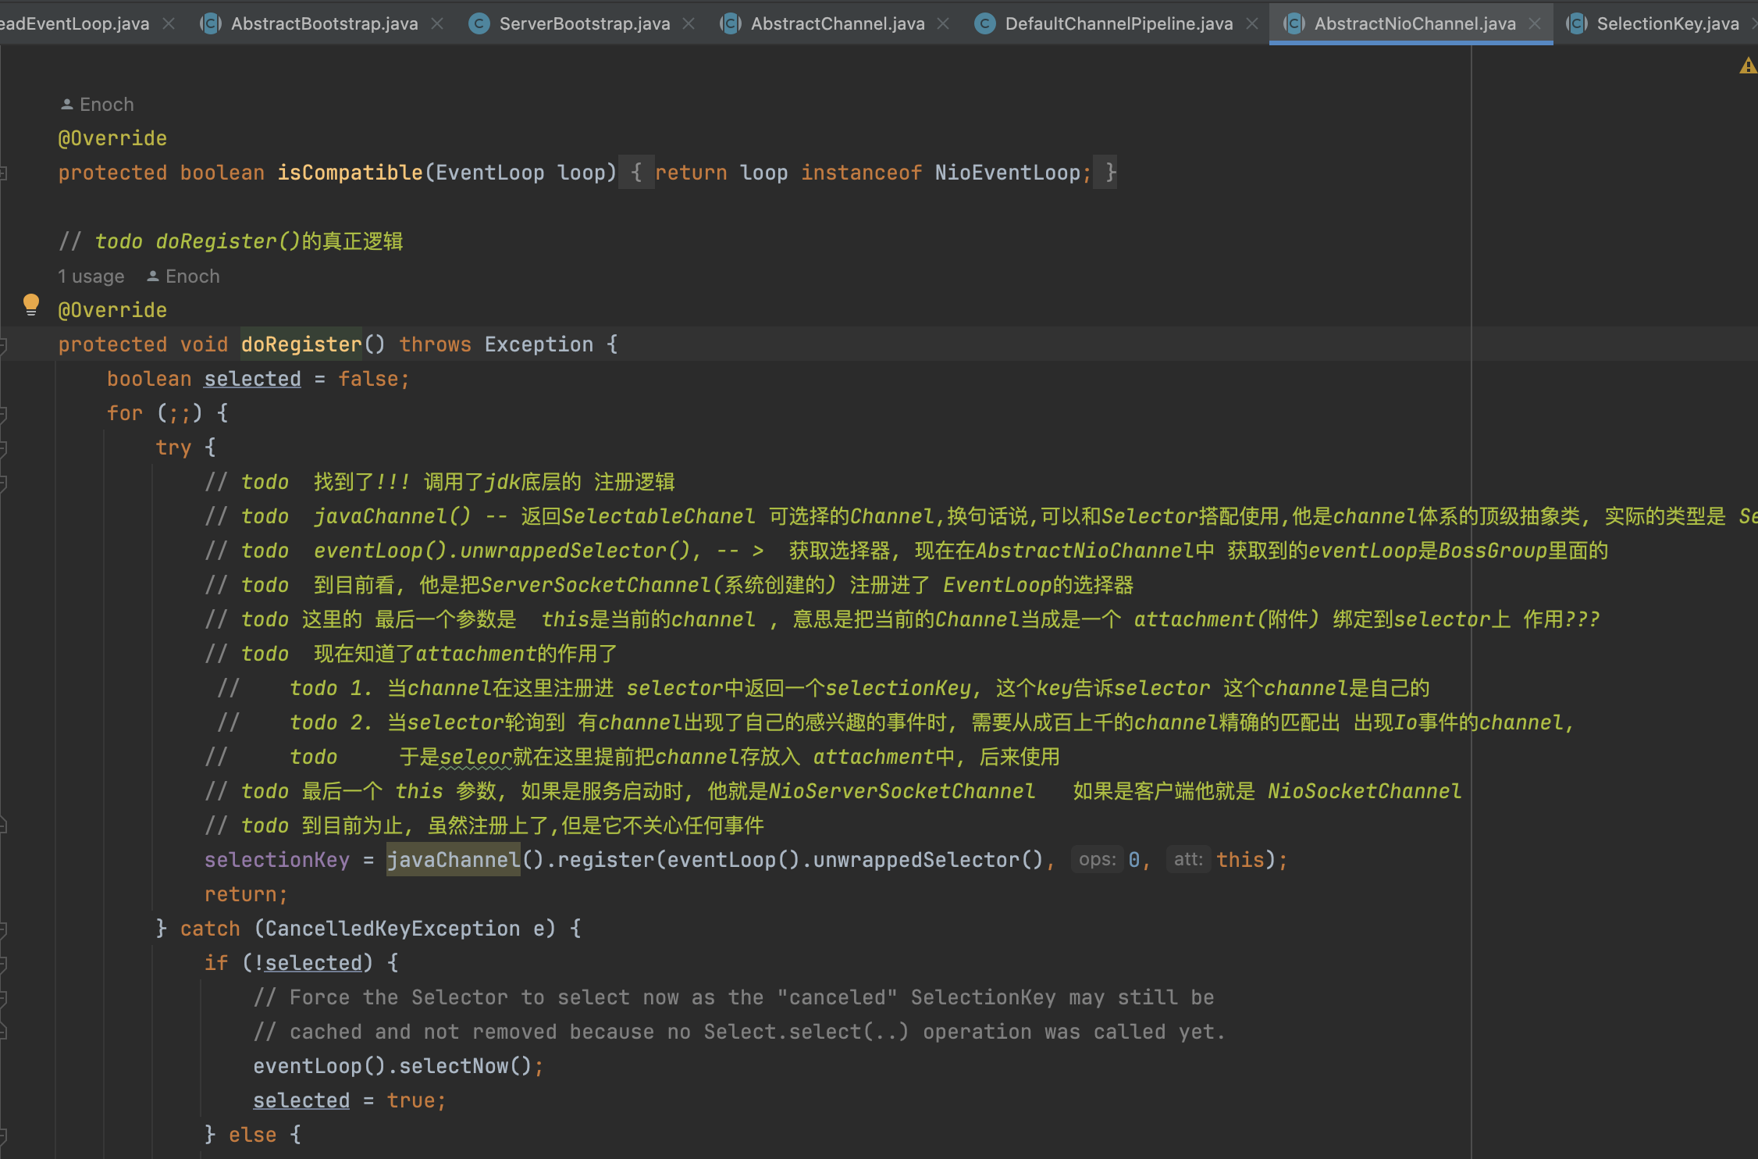
Task: Click the DefaultChannelPipeline.java class file icon
Action: [x=985, y=23]
